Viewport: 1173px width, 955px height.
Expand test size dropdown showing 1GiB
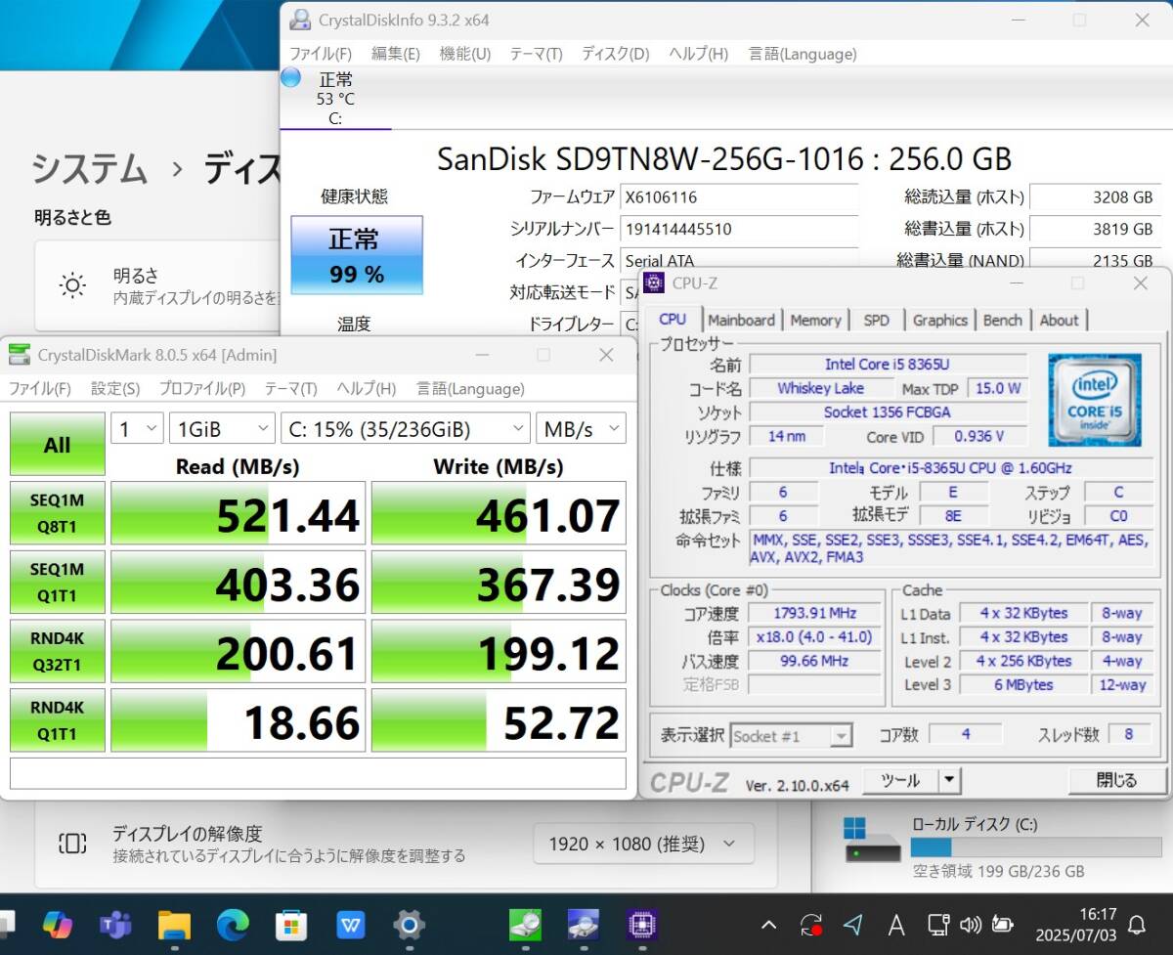(x=222, y=428)
